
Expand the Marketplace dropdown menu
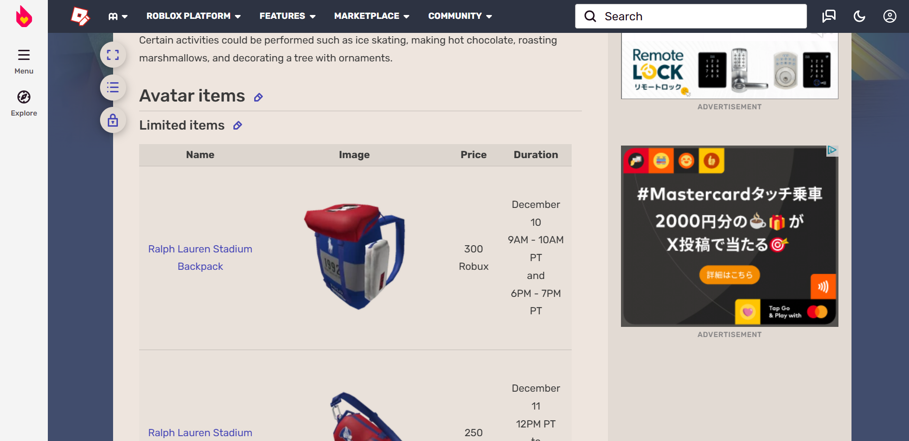click(x=372, y=16)
